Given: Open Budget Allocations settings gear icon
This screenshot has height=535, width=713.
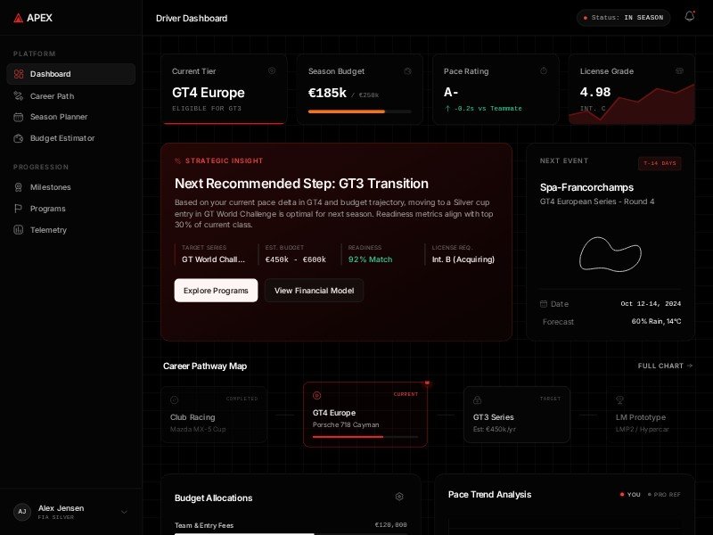Looking at the screenshot, I should (x=400, y=498).
